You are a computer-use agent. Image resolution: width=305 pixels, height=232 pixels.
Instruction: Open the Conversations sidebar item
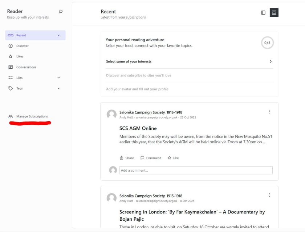26,67
